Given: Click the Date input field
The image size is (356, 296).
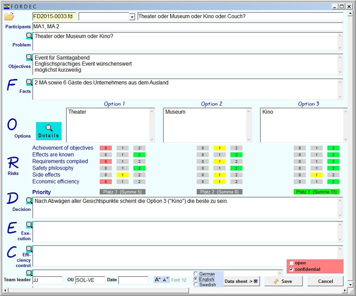Looking at the screenshot, I should coord(133,280).
